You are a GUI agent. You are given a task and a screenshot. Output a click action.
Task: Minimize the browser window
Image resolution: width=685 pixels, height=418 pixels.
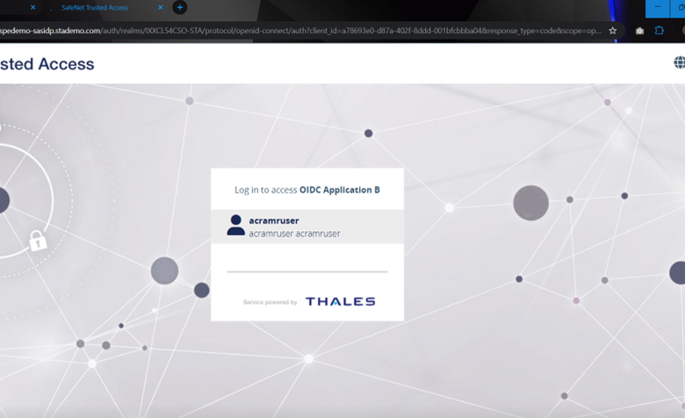657,8
